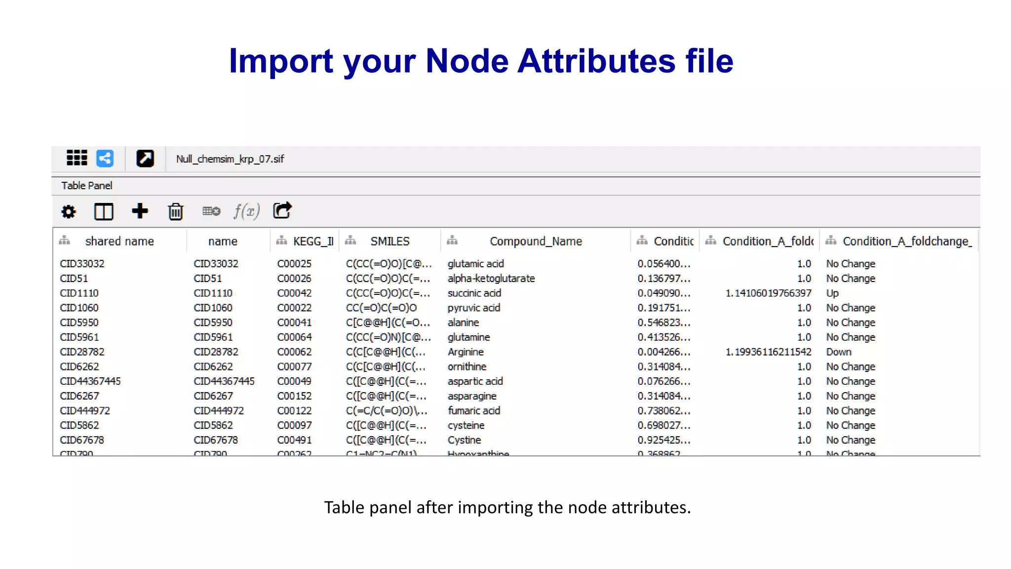Screen dimensions: 1011x569
Task: Select the CID28782 shared name cell
Action: pyautogui.click(x=82, y=352)
